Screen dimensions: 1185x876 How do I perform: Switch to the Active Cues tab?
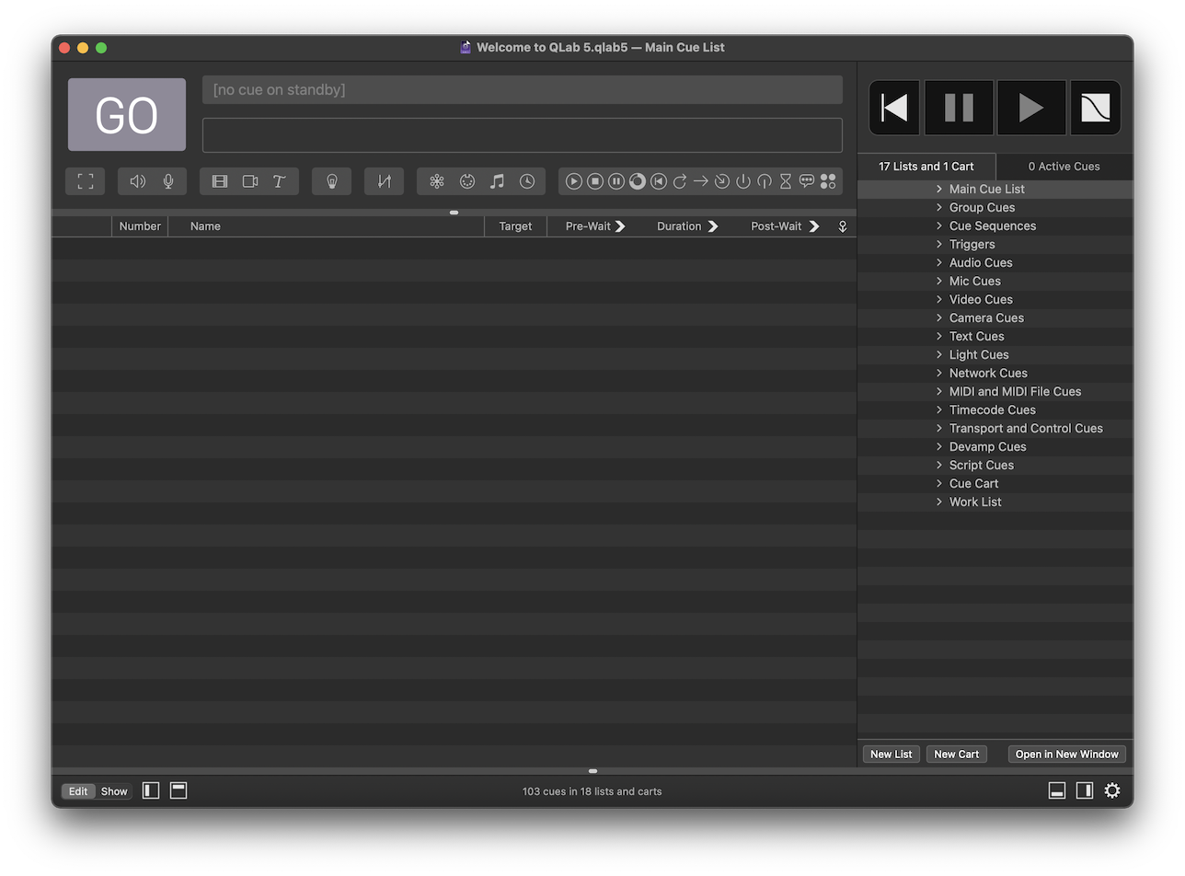click(x=1064, y=167)
